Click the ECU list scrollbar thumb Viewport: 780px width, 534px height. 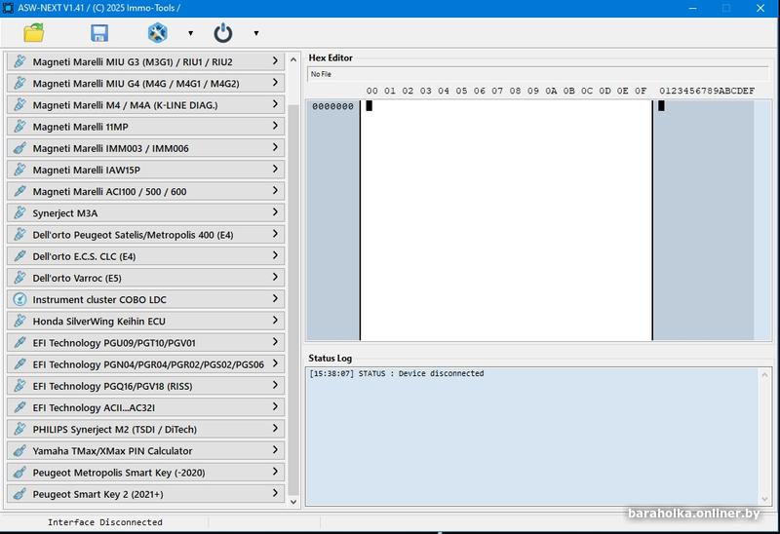pyautogui.click(x=293, y=299)
